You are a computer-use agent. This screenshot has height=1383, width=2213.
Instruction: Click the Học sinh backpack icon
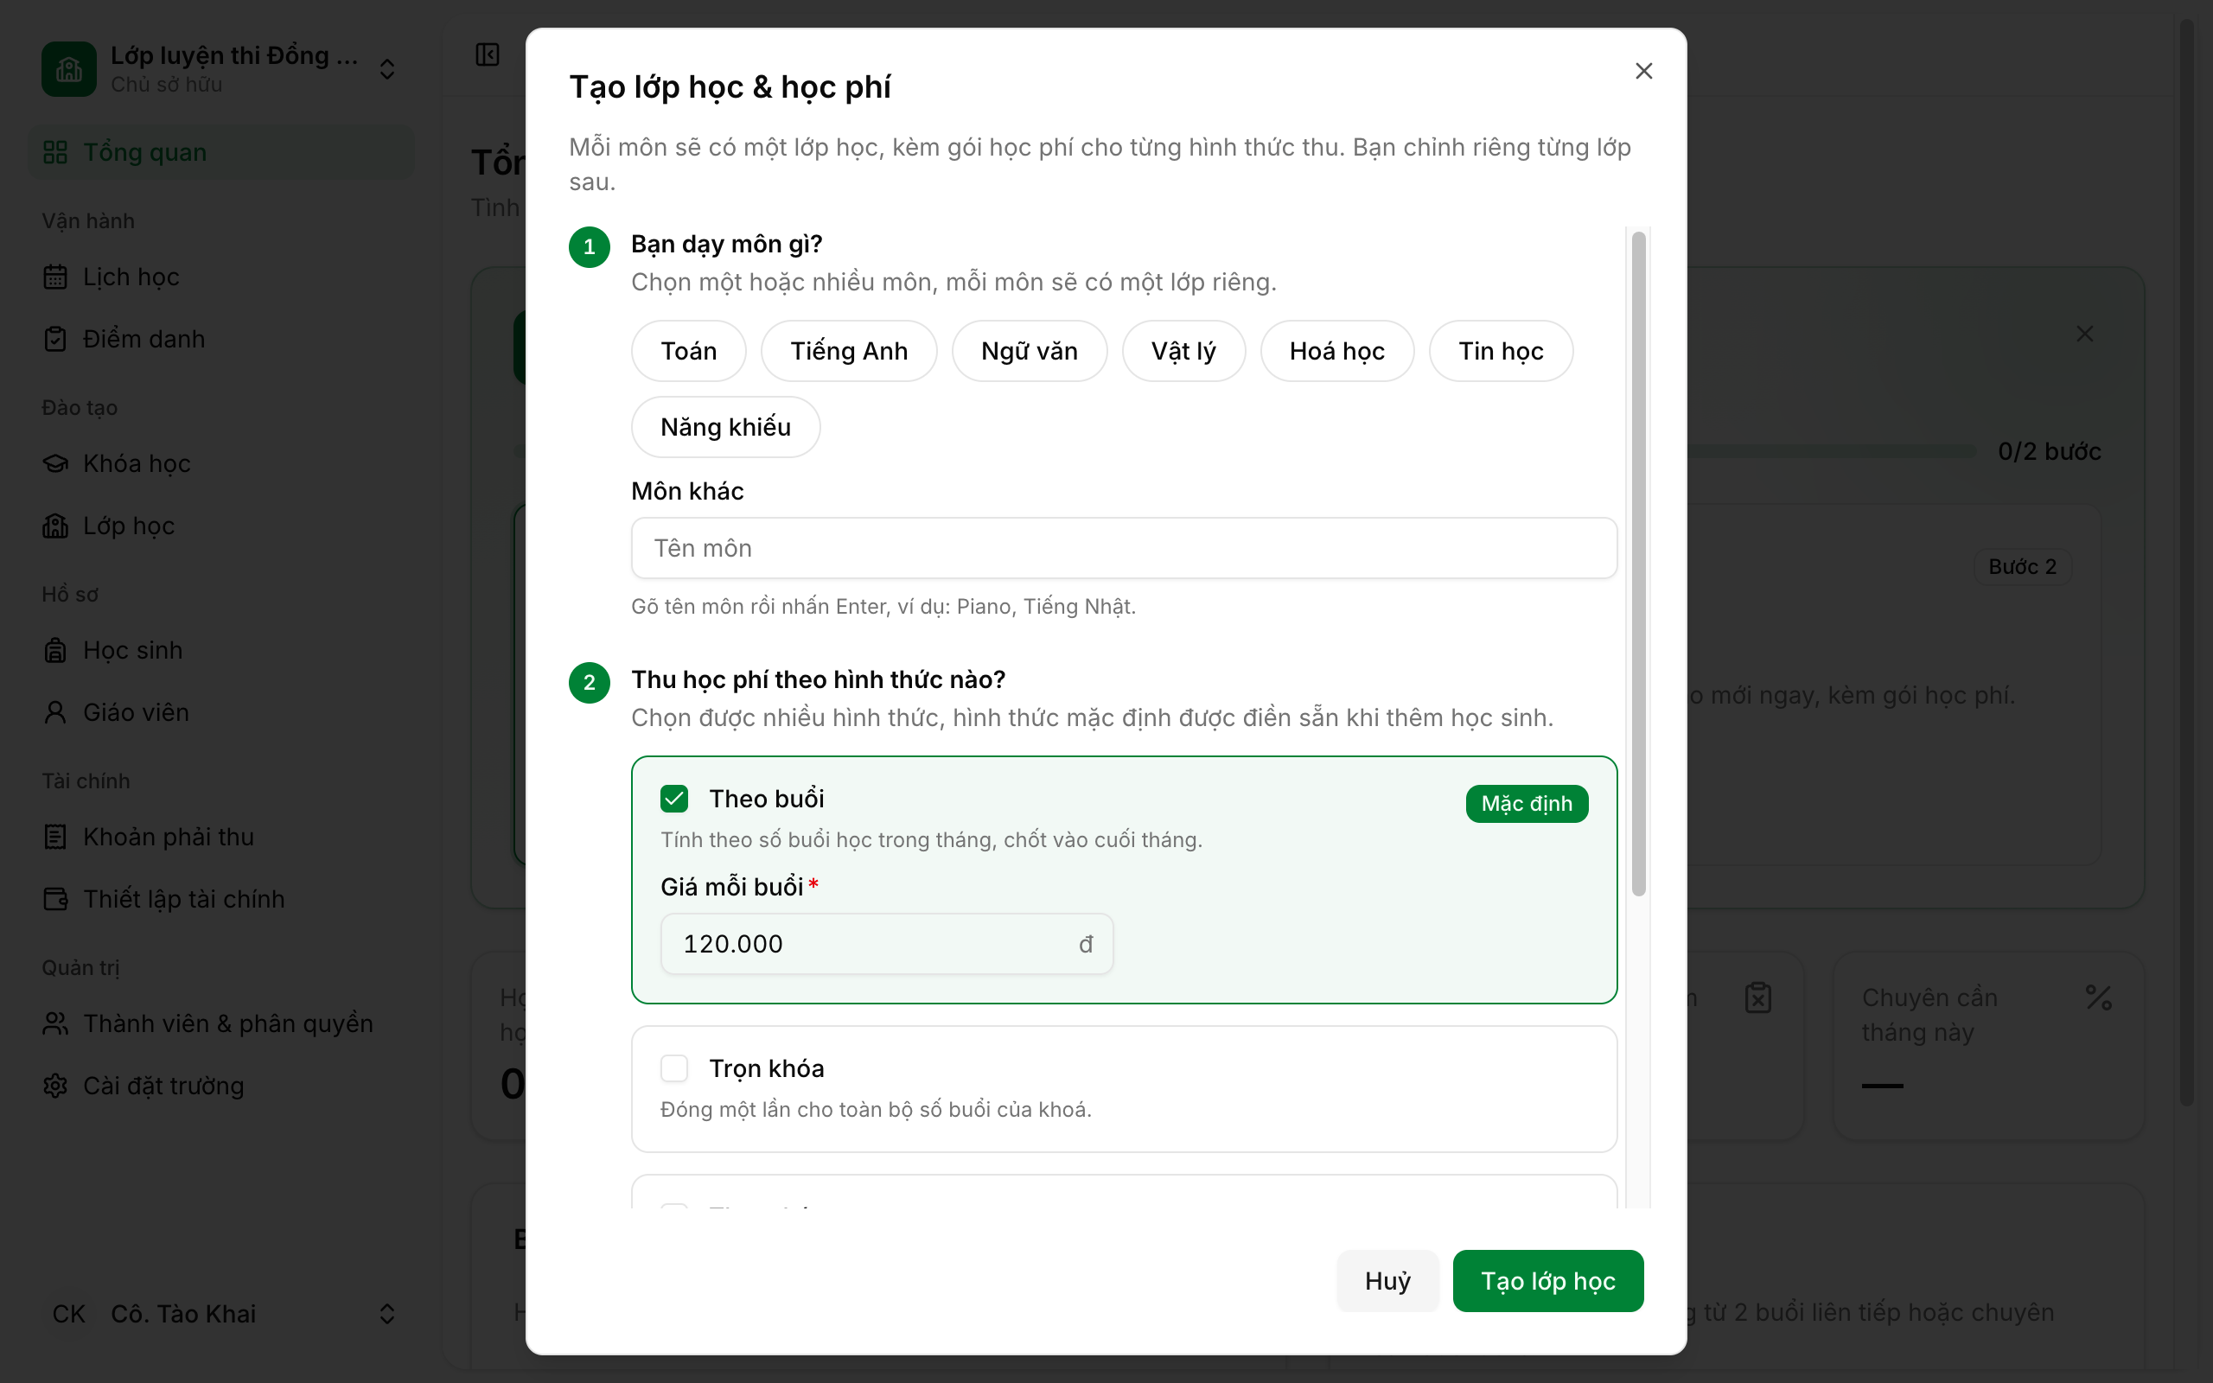click(56, 649)
